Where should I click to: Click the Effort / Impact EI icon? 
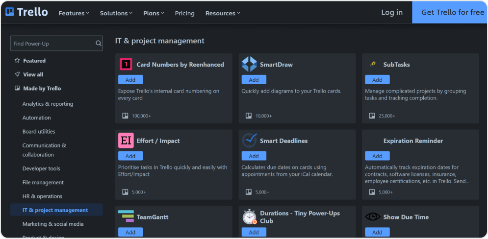pos(126,141)
